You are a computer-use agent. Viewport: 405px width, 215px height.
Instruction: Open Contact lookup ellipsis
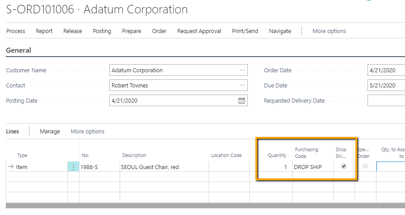coord(242,86)
